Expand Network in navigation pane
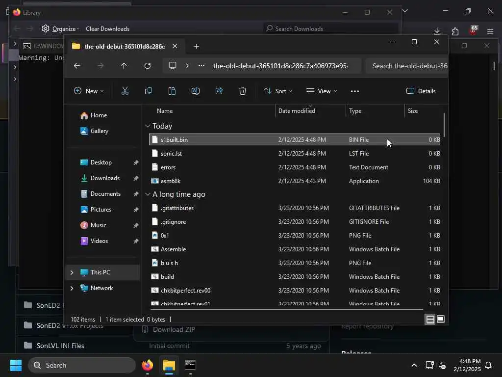 (72, 288)
